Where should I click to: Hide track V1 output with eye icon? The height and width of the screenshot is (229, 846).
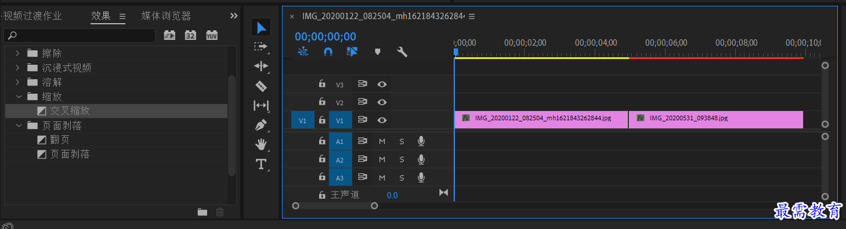[382, 120]
